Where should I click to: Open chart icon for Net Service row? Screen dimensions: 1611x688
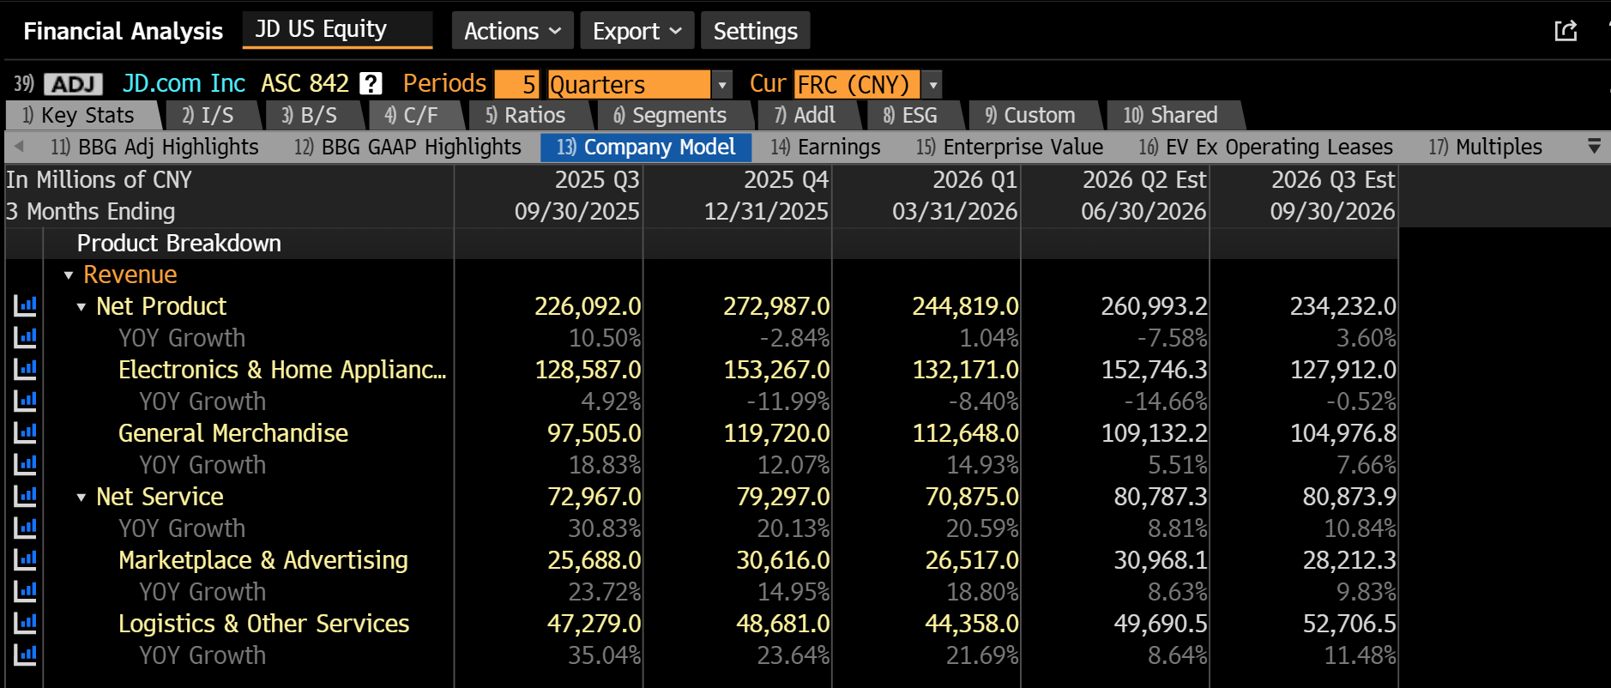[25, 496]
